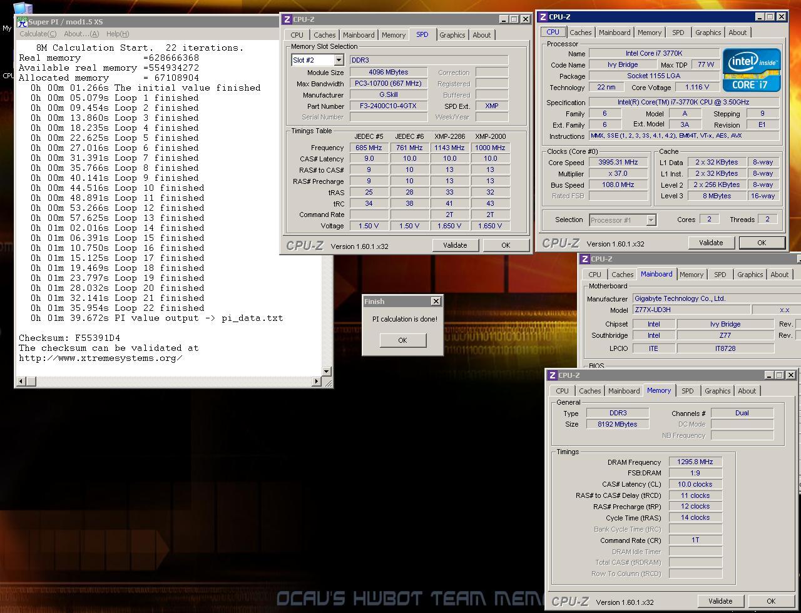Click the motherboard Model field Z77X-UD3H
Image resolution: width=801 pixels, height=613 pixels.
click(x=691, y=310)
